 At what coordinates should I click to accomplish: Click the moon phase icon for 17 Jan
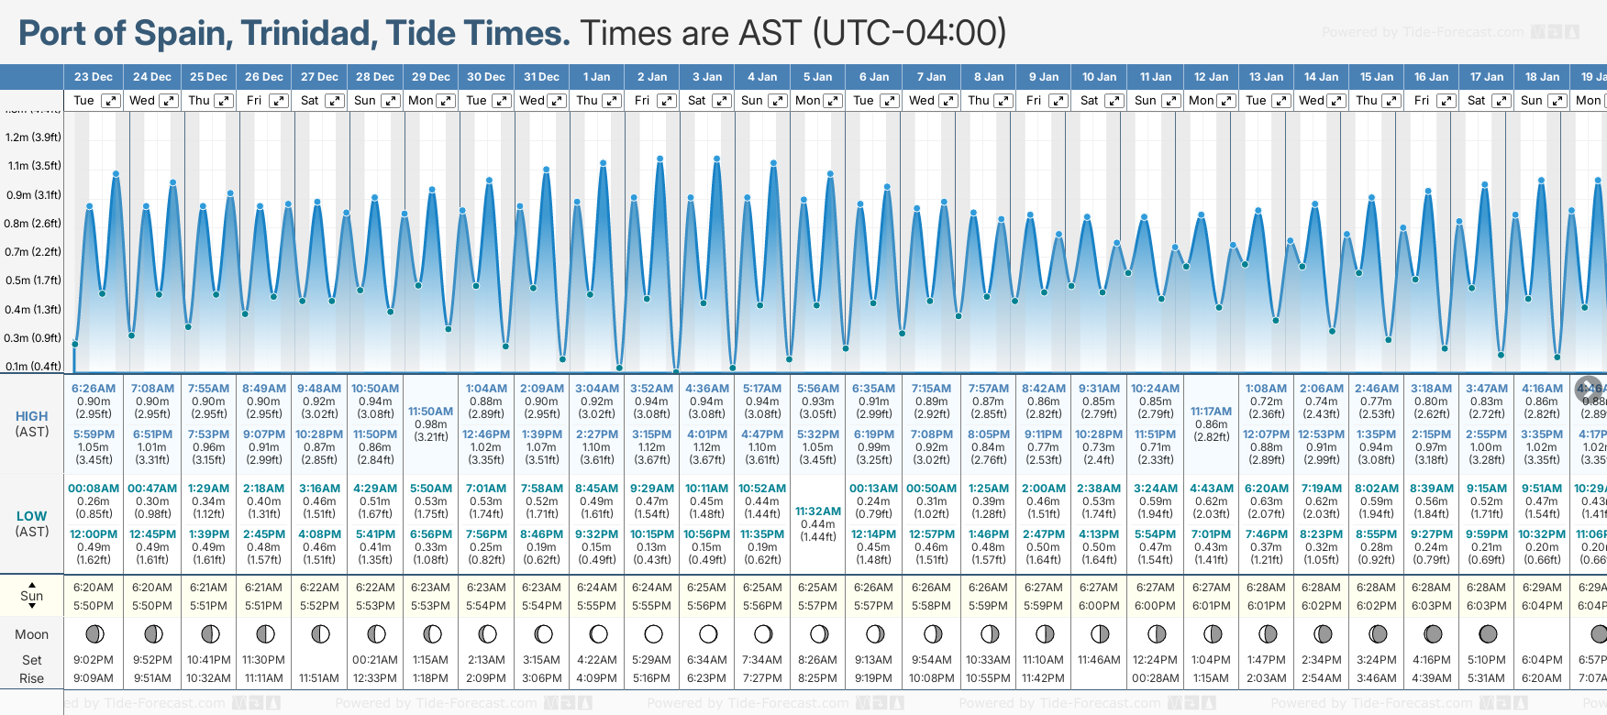tap(1488, 633)
